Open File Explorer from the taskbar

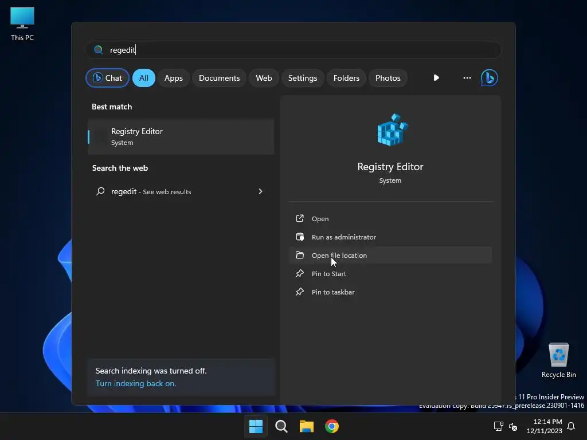pos(306,426)
